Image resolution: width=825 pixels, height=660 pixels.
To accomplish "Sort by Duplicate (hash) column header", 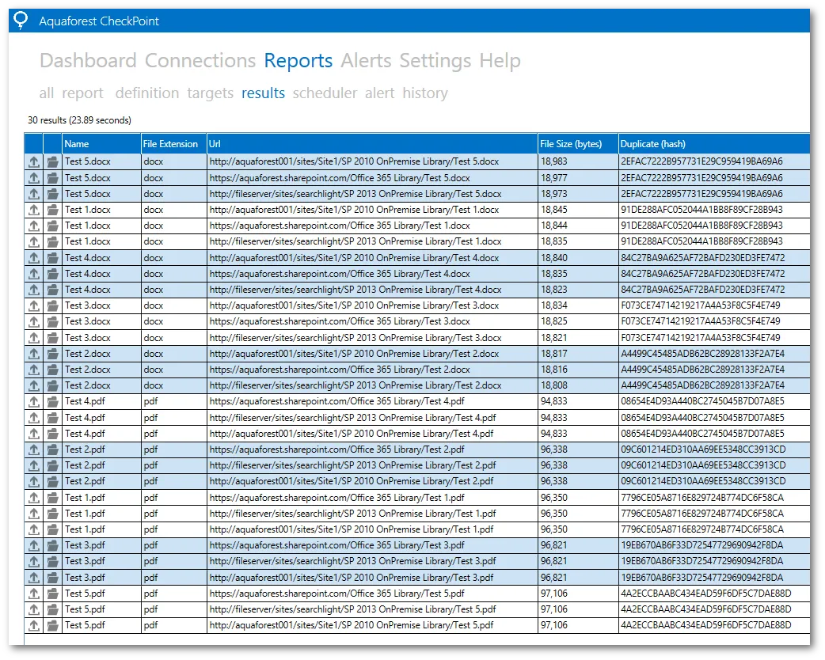I will point(714,143).
